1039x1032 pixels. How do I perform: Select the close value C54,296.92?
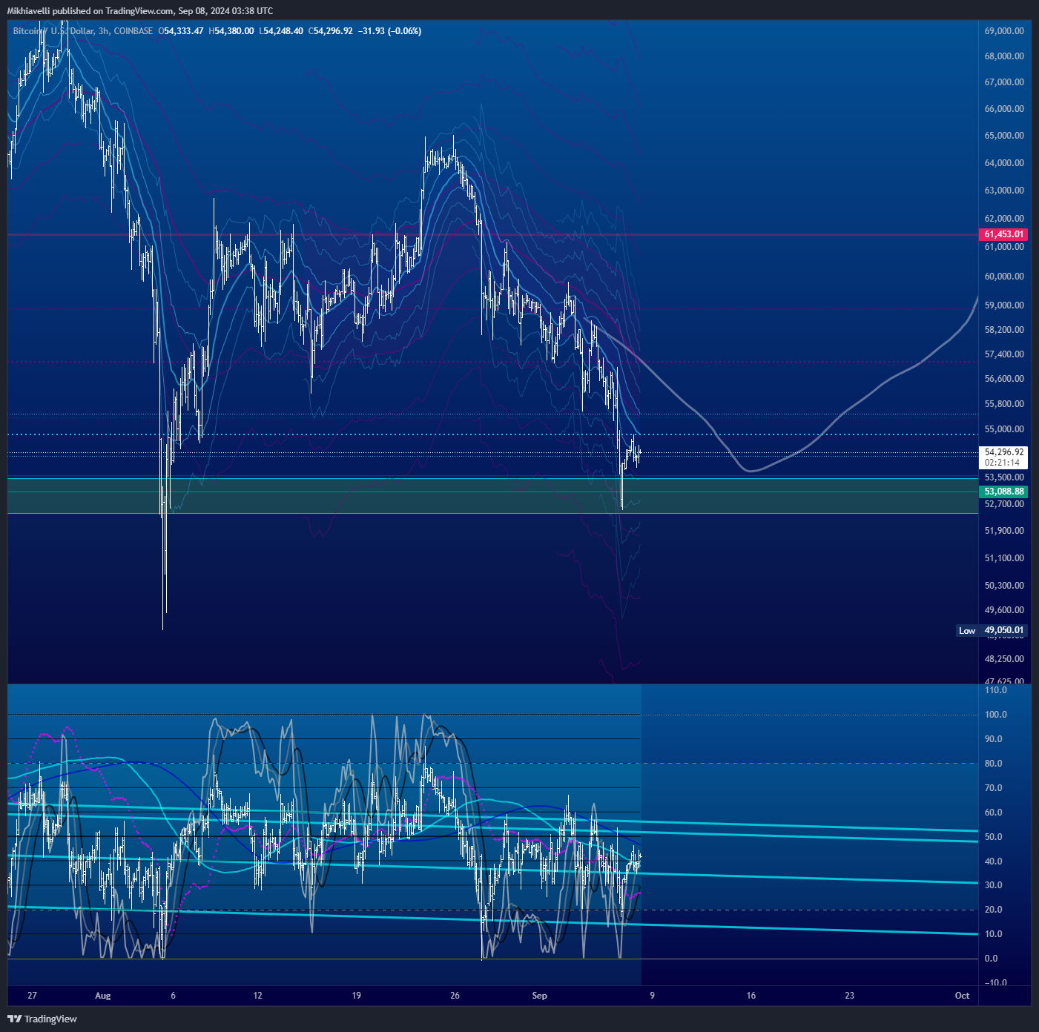click(331, 31)
